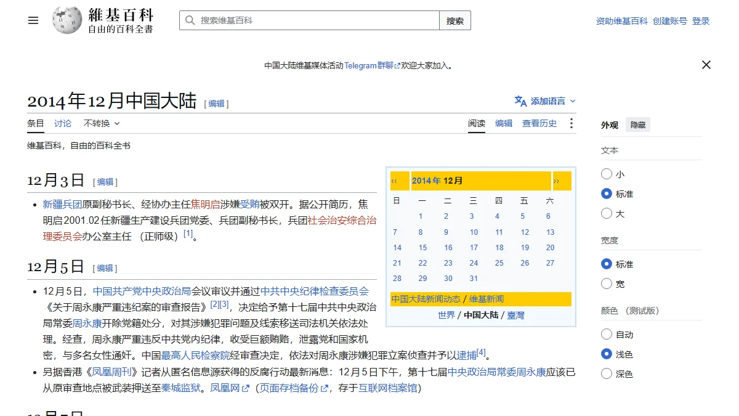Open 世界 link below calendar

click(446, 315)
